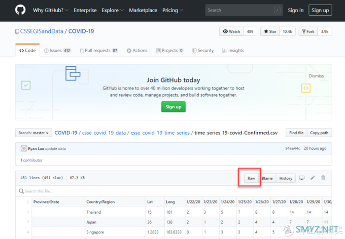Screen dimensions: 345x239
Task: View the 3.9k forks count
Action: tap(325, 31)
